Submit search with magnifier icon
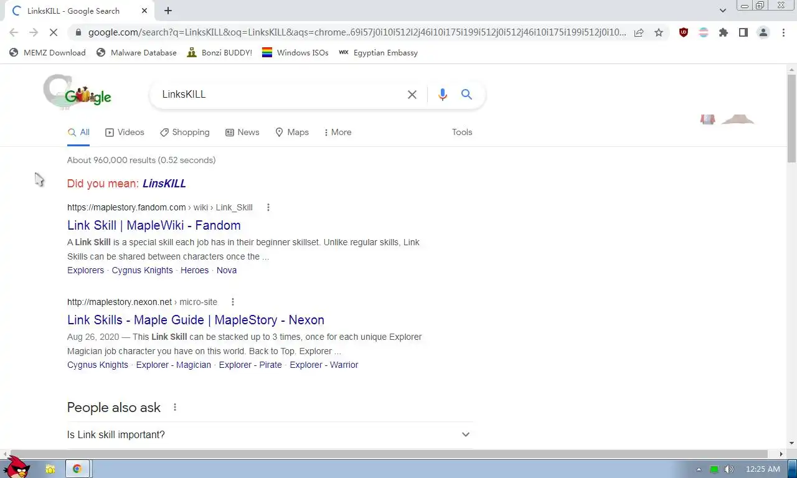This screenshot has height=478, width=797. coord(466,95)
